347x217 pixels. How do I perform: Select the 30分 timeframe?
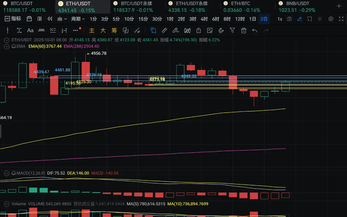(x=157, y=19)
